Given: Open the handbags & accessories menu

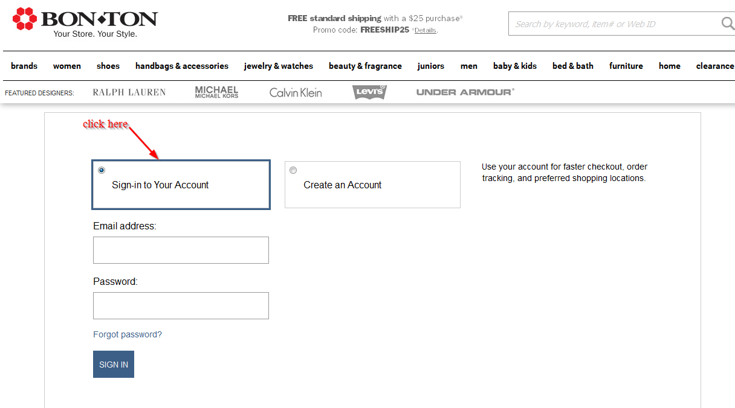Looking at the screenshot, I should pos(182,66).
